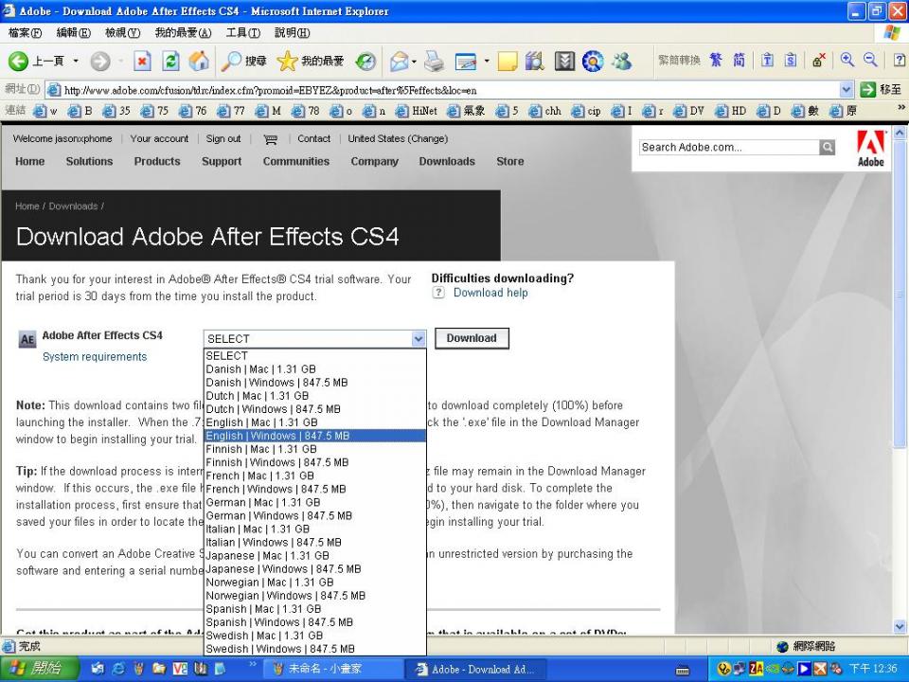The image size is (909, 682).
Task: Zoom out with minus magnifier icon
Action: (x=870, y=60)
